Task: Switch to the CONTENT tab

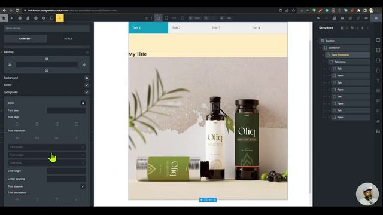Action: click(x=25, y=39)
